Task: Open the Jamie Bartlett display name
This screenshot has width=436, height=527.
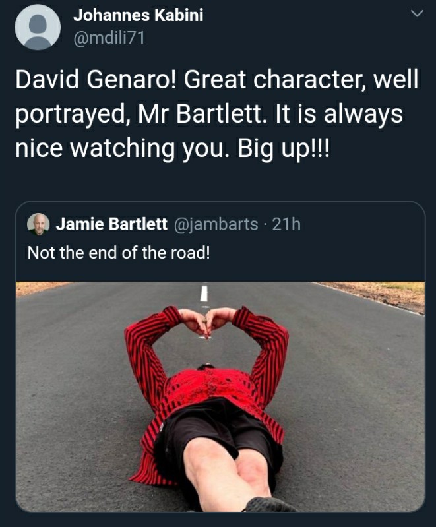Action: tap(111, 224)
